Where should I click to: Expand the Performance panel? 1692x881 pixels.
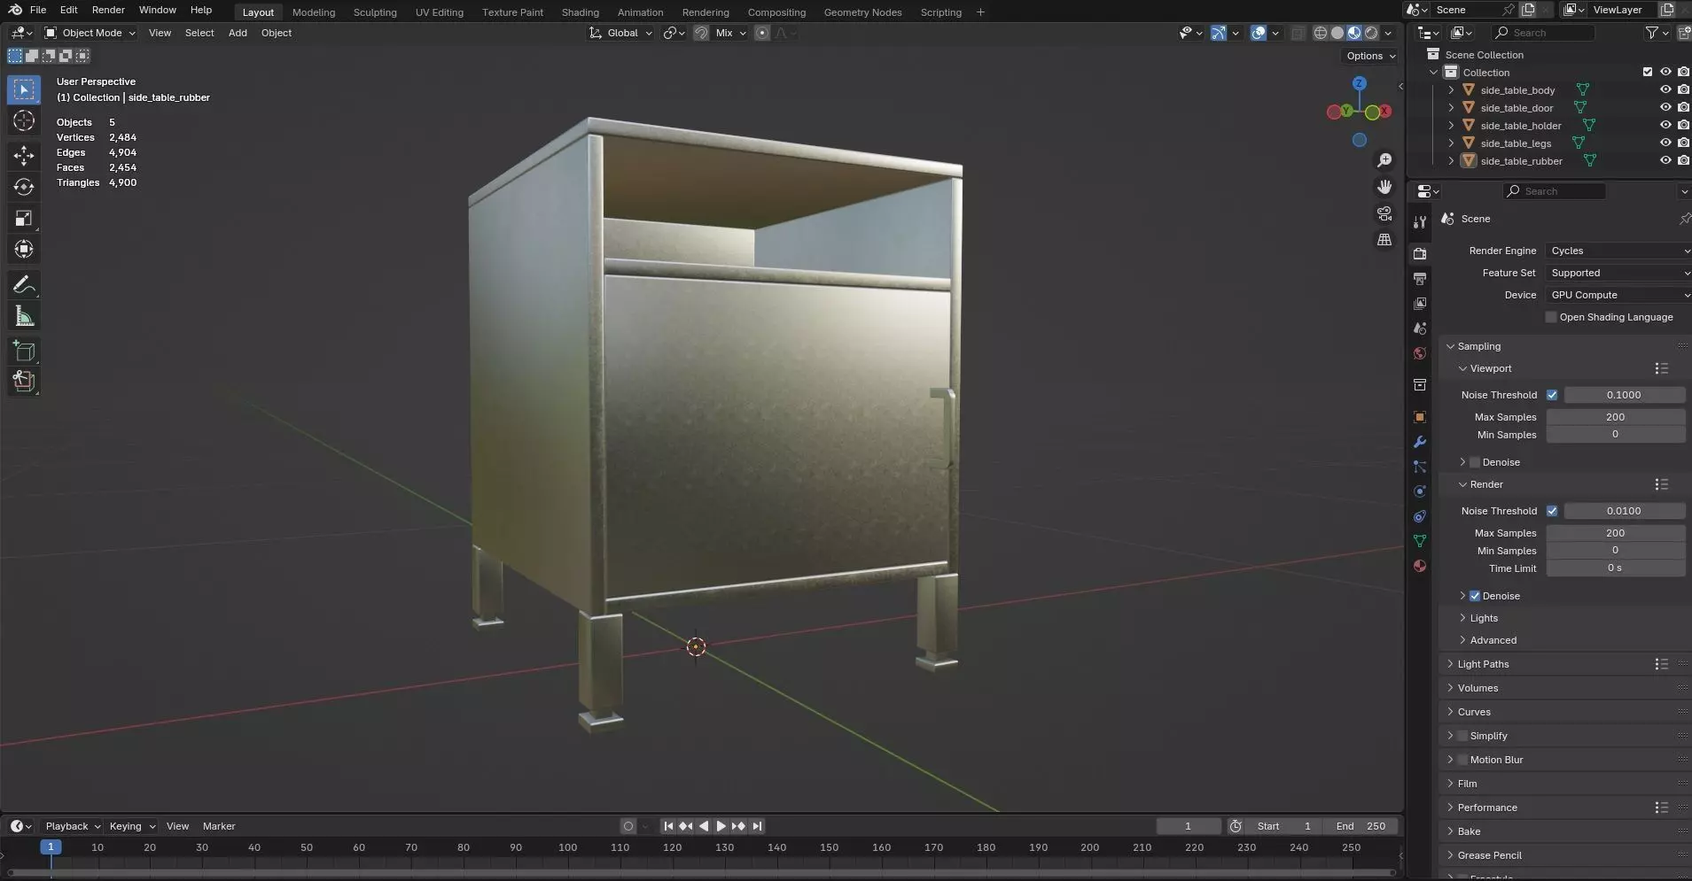point(1487,808)
